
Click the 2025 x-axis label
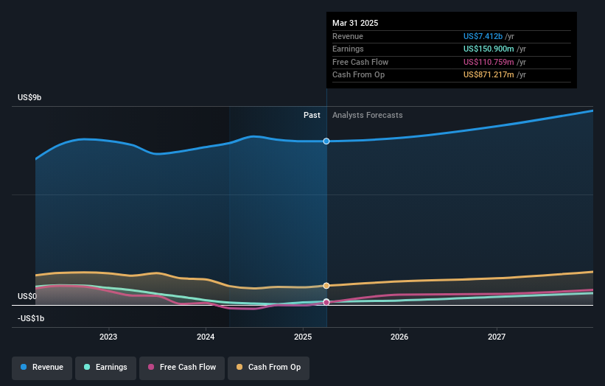pos(303,337)
